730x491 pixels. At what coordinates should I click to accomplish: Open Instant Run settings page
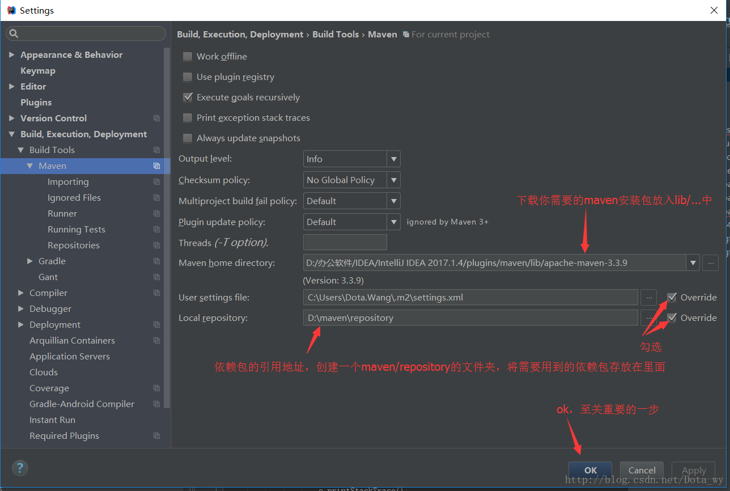pyautogui.click(x=52, y=420)
